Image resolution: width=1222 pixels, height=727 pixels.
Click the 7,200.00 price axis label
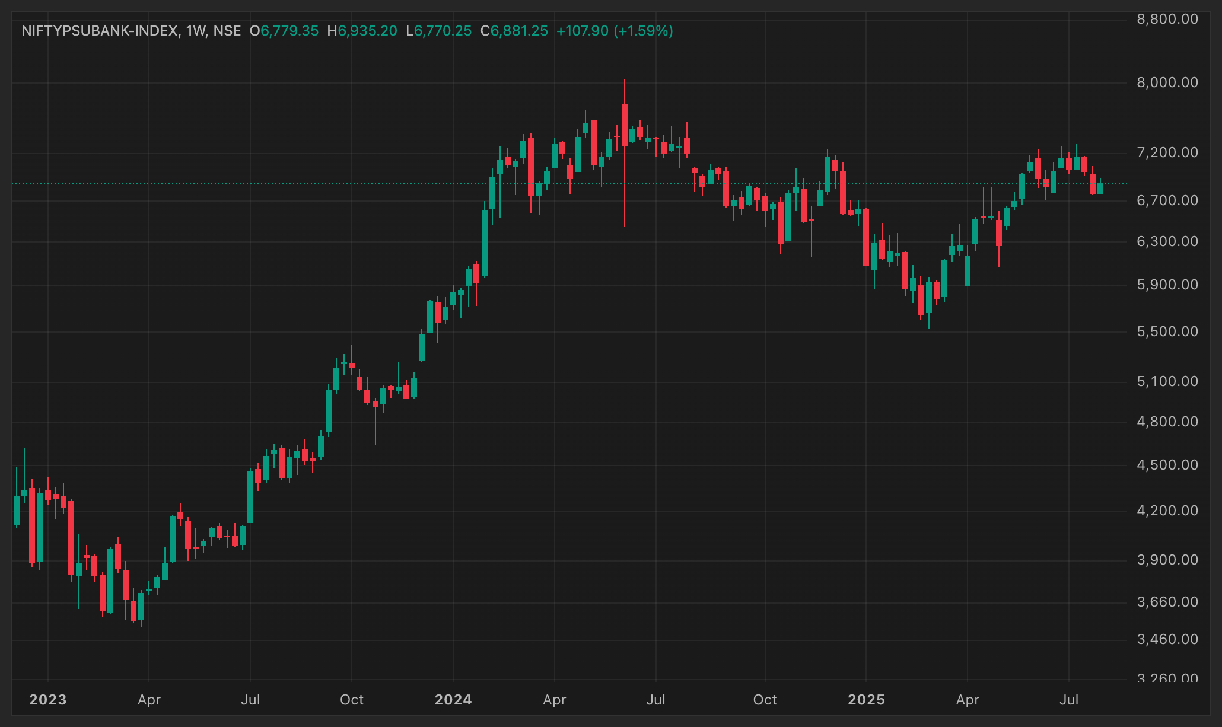pos(1167,152)
